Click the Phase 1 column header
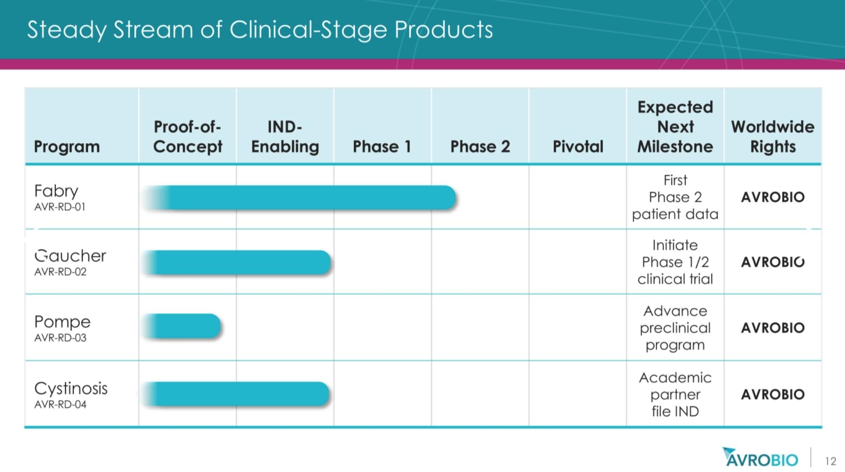This screenshot has width=845, height=472. [x=382, y=147]
